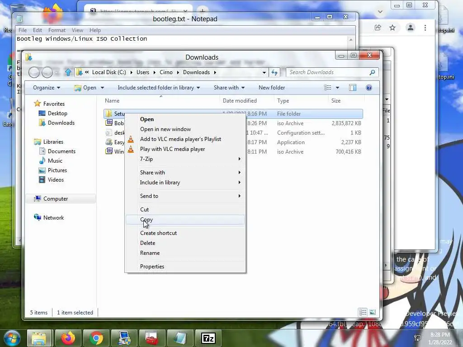The image size is (463, 347).
Task: Click Users in the address breadcrumb
Action: click(143, 72)
